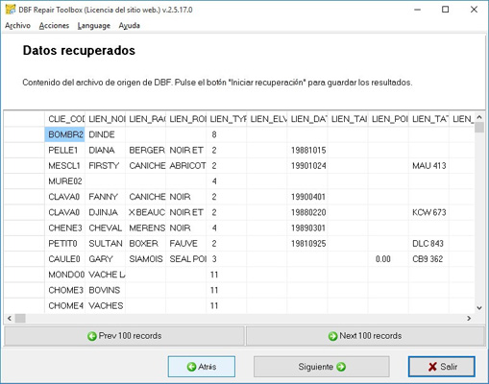
Task: Select the LIEN_DAT column header
Action: (307, 119)
